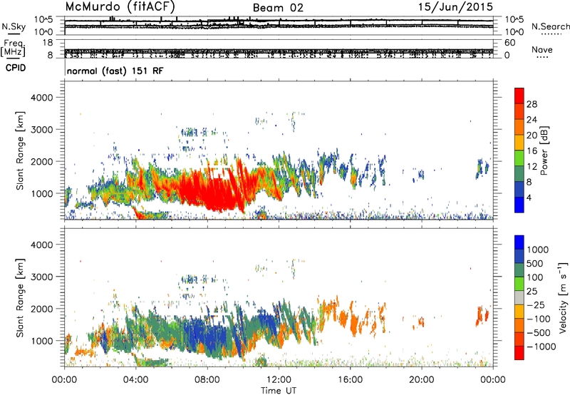This screenshot has height=395, width=570.
Task: Click Velocity colorbar tick label '1000'
Action: point(538,250)
